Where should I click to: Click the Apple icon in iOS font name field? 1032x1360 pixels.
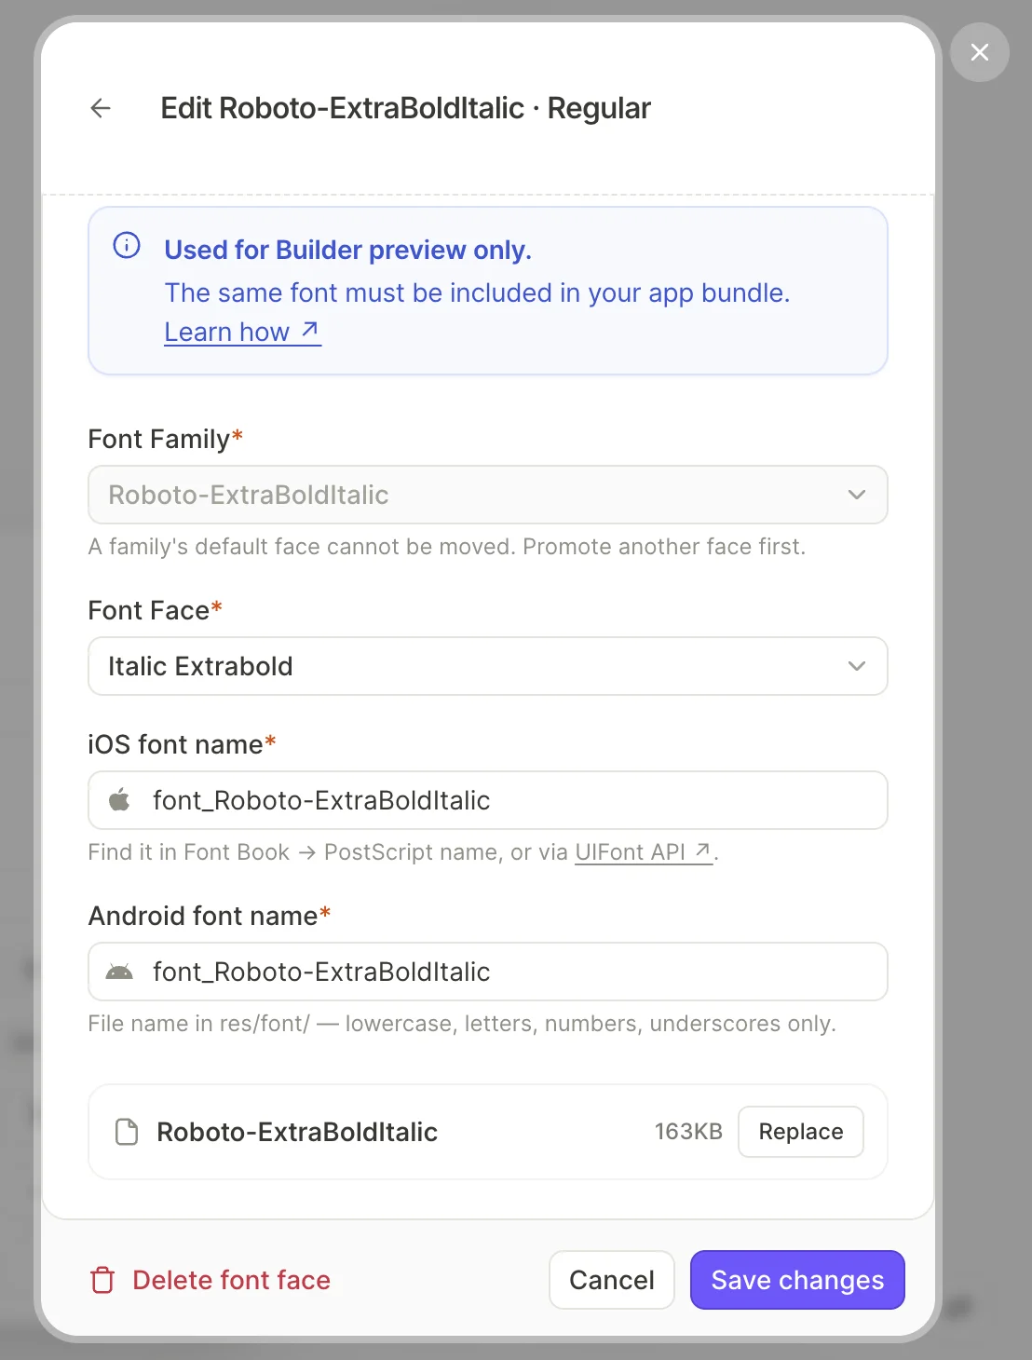point(119,799)
